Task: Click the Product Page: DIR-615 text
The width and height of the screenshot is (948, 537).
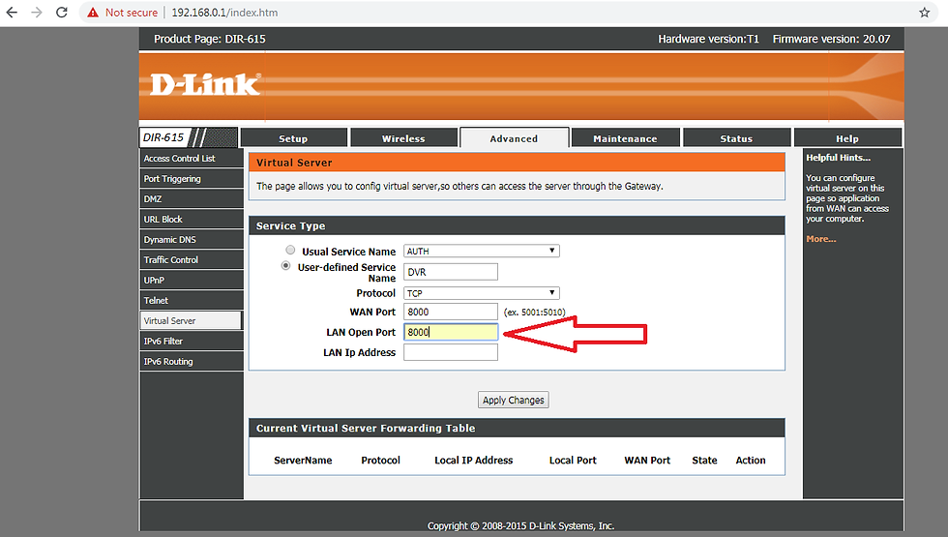Action: (x=210, y=39)
